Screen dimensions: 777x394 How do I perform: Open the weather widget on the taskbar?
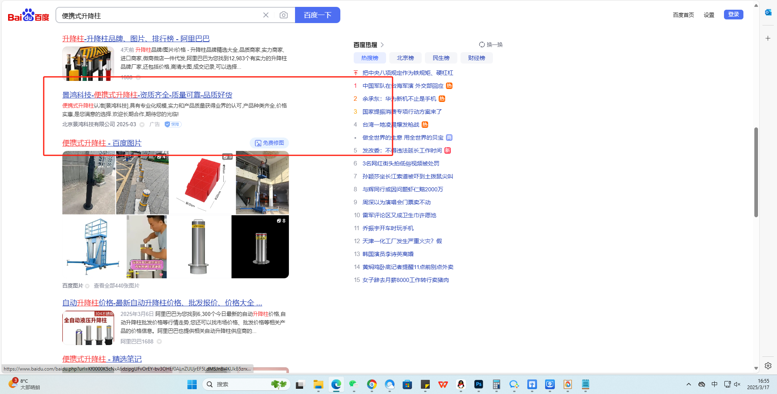[x=24, y=384]
